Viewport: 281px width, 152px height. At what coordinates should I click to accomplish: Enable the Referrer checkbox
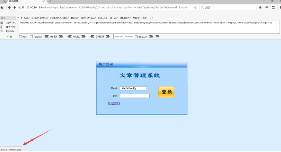coord(31,37)
